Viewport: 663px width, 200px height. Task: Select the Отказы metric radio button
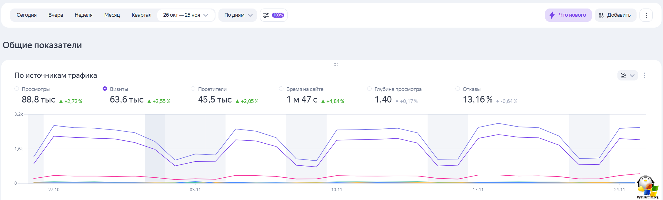point(457,89)
